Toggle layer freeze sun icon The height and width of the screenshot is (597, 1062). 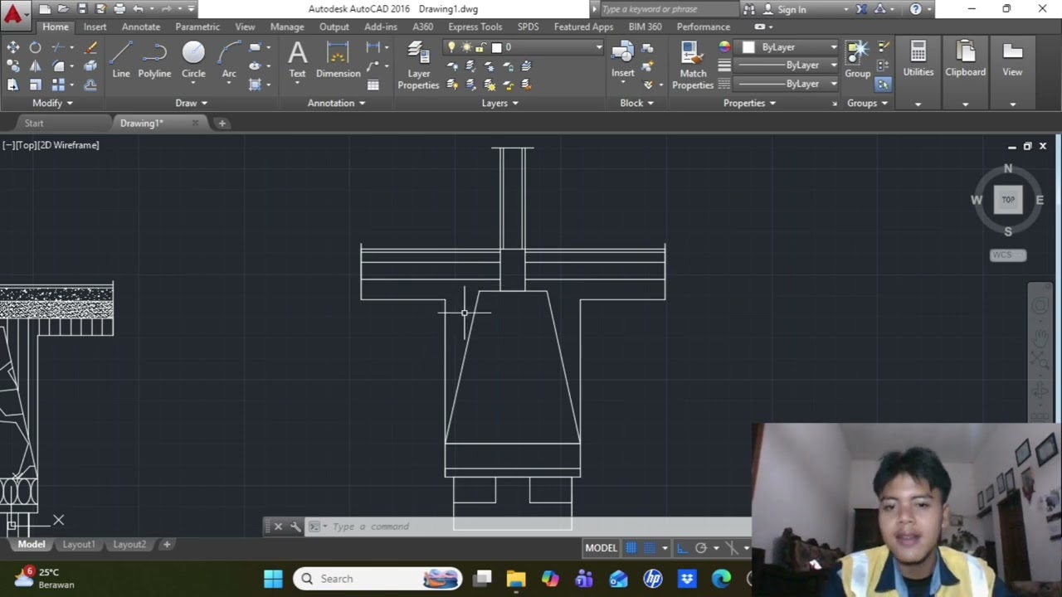coord(466,47)
